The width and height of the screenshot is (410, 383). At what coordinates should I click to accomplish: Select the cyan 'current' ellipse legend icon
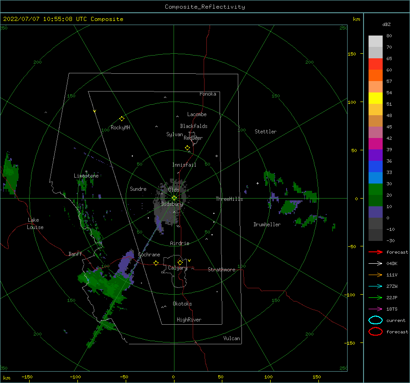coord(375,320)
